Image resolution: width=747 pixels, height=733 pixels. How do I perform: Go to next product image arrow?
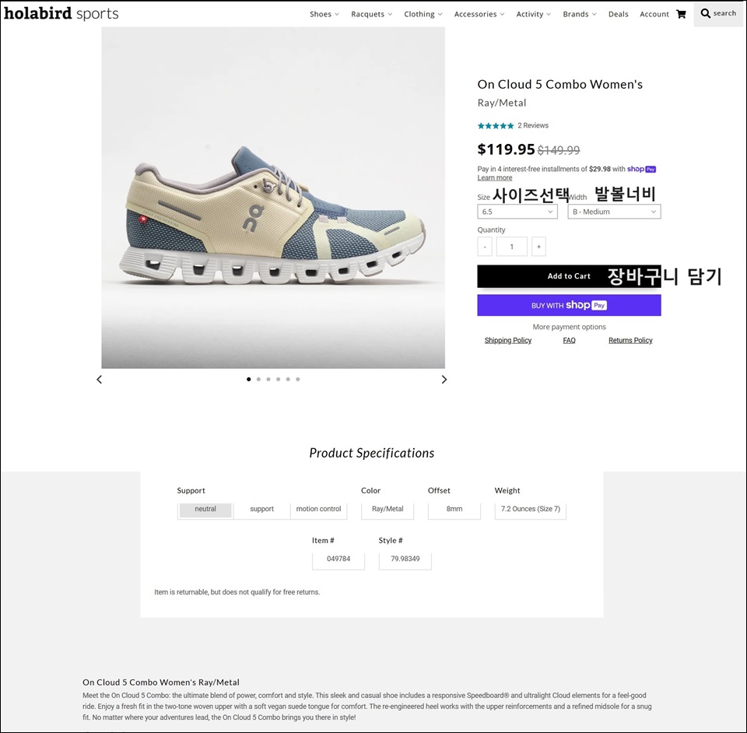pyautogui.click(x=444, y=380)
